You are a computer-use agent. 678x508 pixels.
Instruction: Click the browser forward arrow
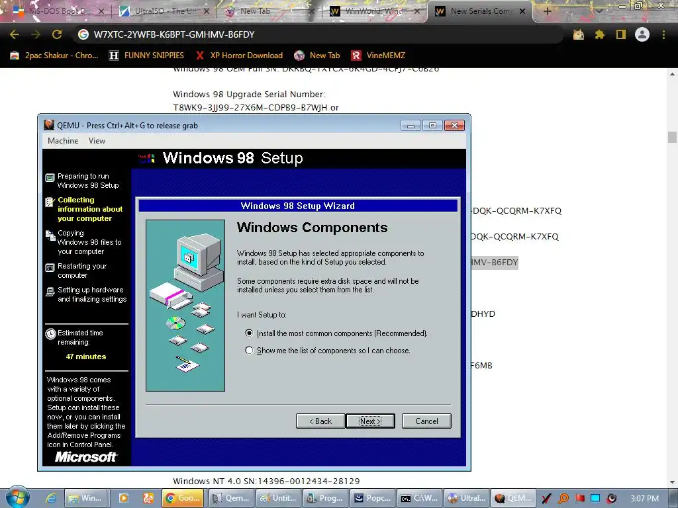pos(36,34)
